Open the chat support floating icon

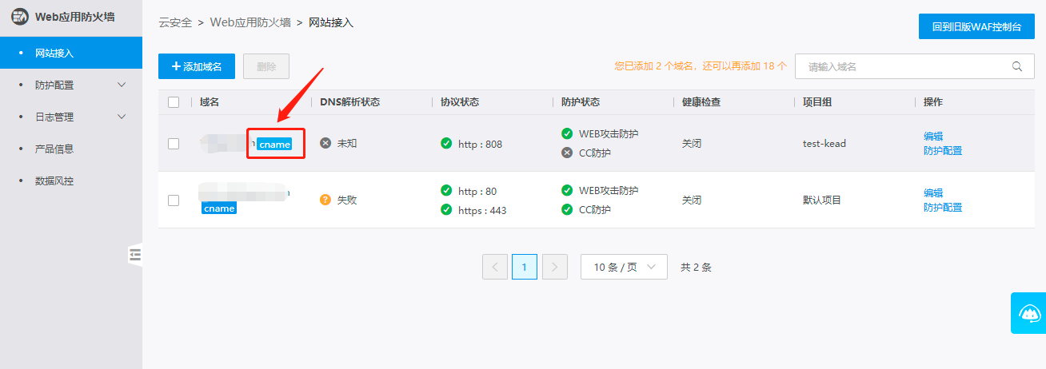(x=1028, y=313)
